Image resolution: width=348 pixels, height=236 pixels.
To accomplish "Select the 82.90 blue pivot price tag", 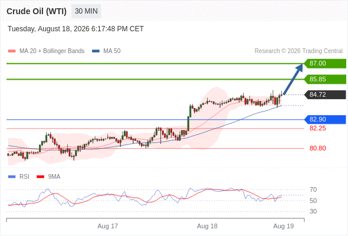I will coord(325,119).
